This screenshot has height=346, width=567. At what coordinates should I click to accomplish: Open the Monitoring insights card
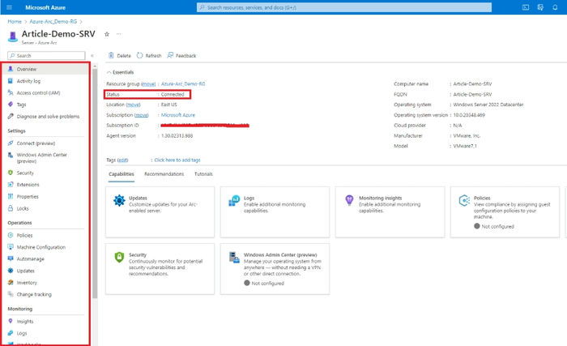[390, 212]
